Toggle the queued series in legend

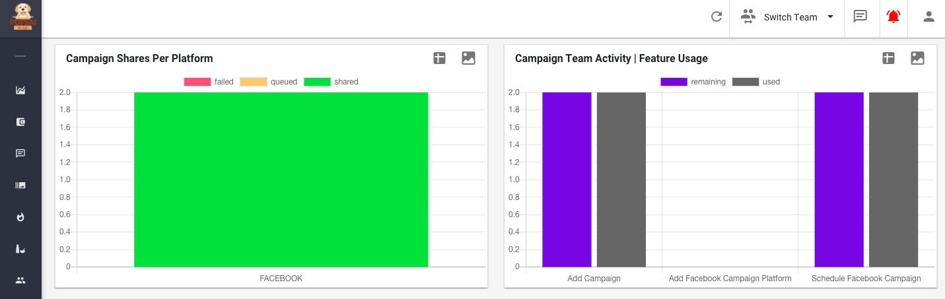coord(268,82)
